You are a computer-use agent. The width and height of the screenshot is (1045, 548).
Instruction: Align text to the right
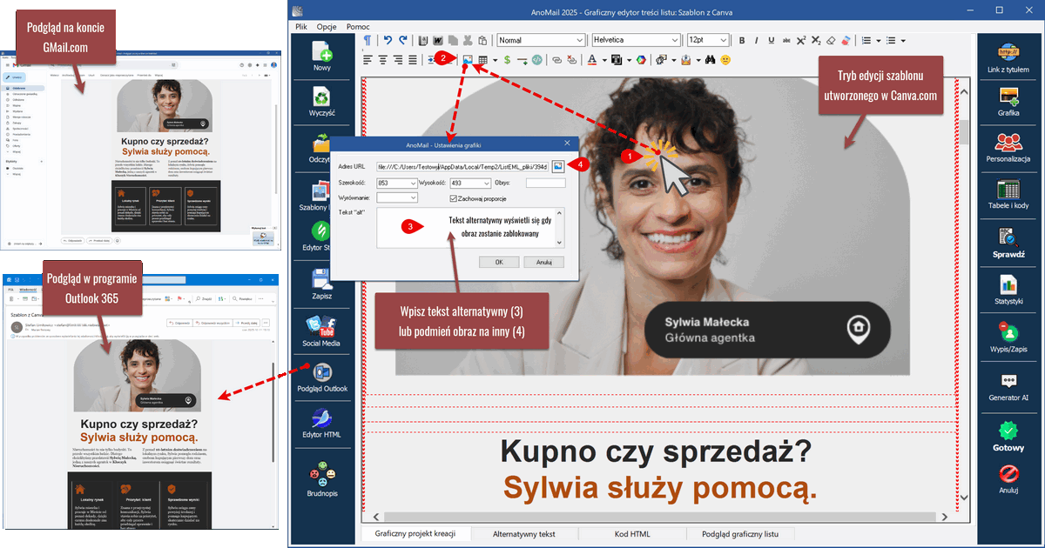pyautogui.click(x=398, y=60)
